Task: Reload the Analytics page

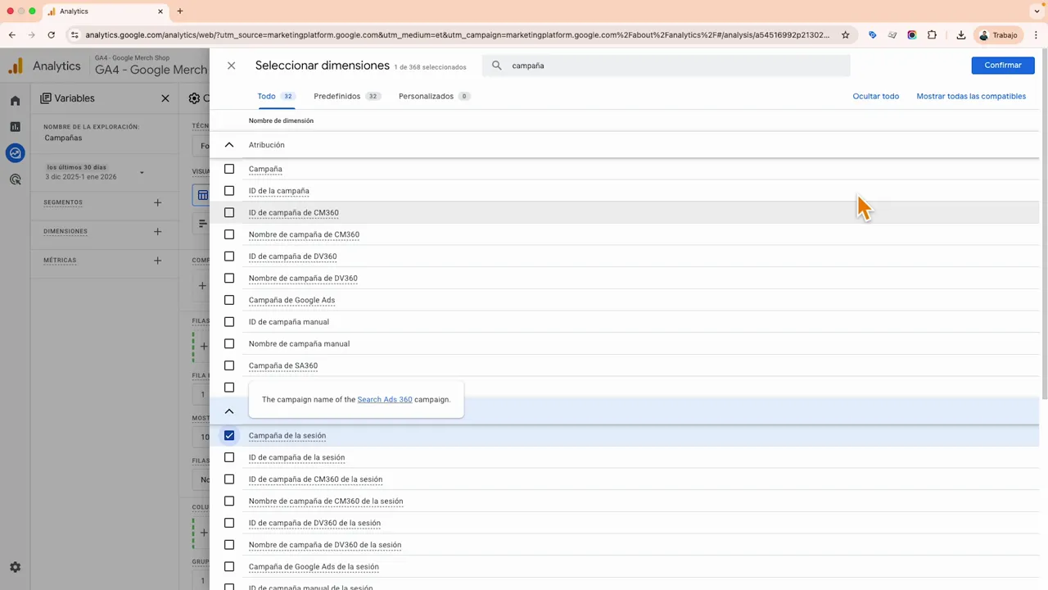Action: pyautogui.click(x=52, y=35)
